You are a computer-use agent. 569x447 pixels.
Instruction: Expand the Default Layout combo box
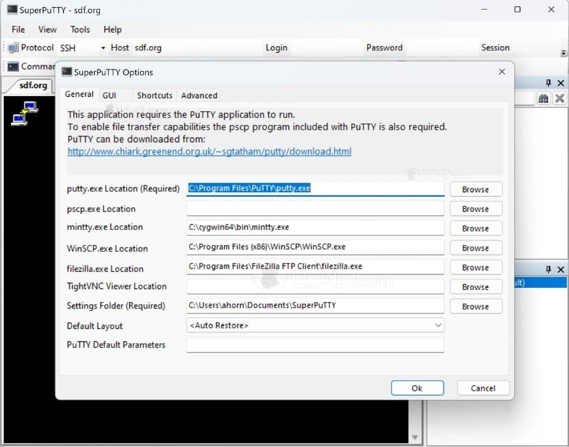tap(438, 325)
